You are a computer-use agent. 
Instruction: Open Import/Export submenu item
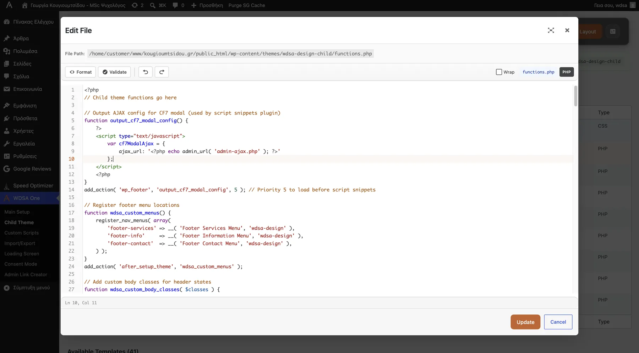(20, 243)
